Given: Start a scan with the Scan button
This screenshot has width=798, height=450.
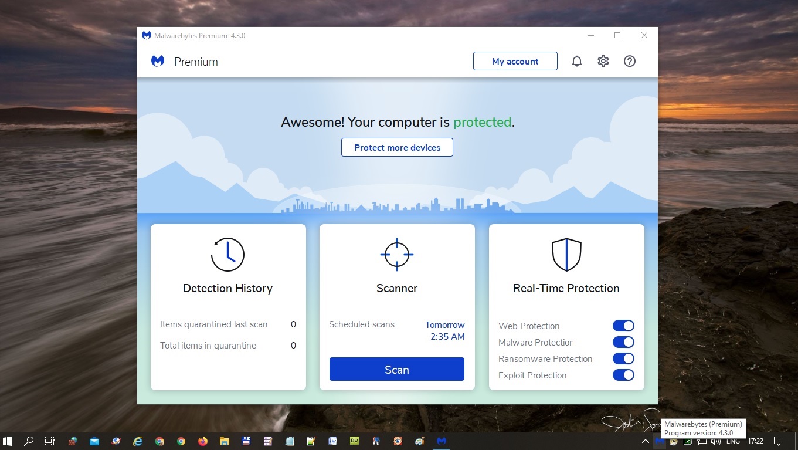Looking at the screenshot, I should point(397,369).
